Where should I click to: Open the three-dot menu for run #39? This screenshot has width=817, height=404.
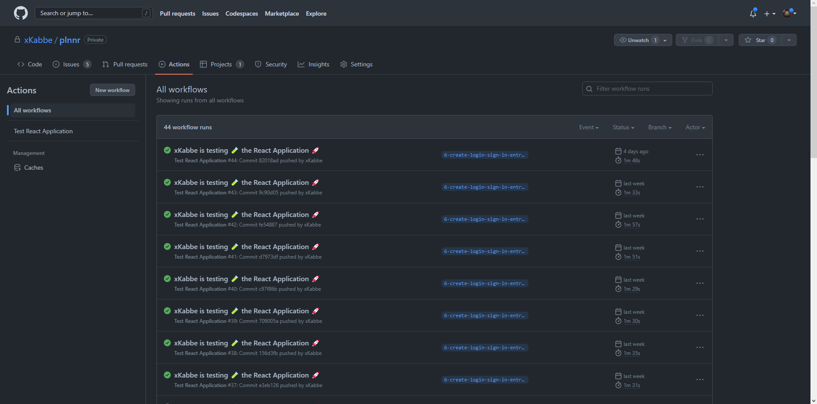(x=700, y=315)
